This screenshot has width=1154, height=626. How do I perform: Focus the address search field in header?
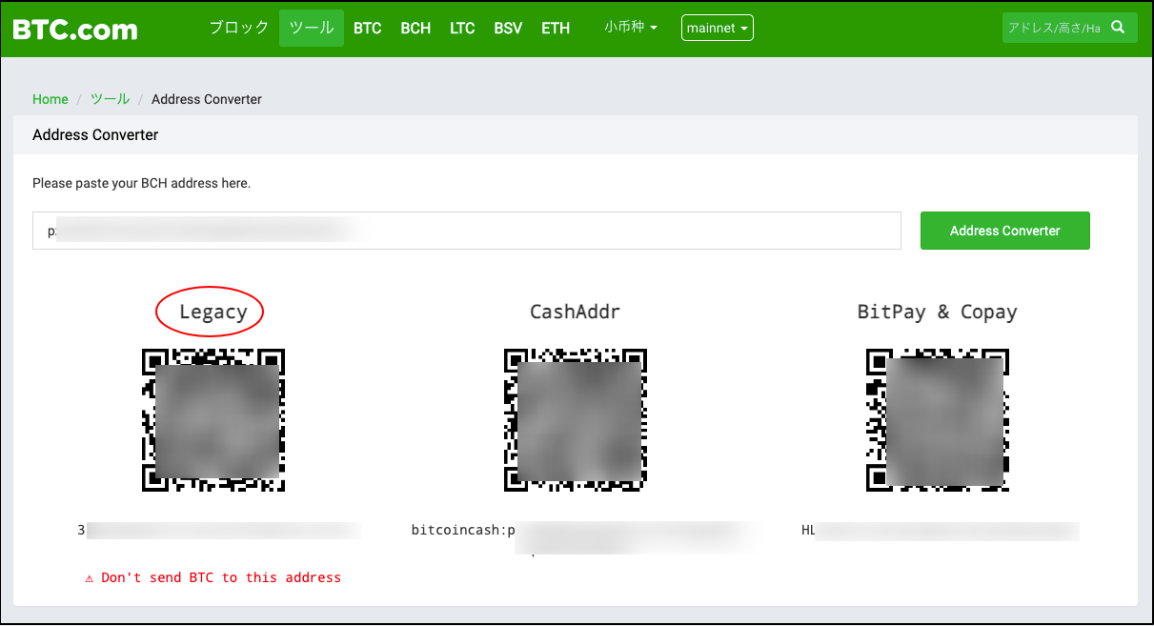1055,28
